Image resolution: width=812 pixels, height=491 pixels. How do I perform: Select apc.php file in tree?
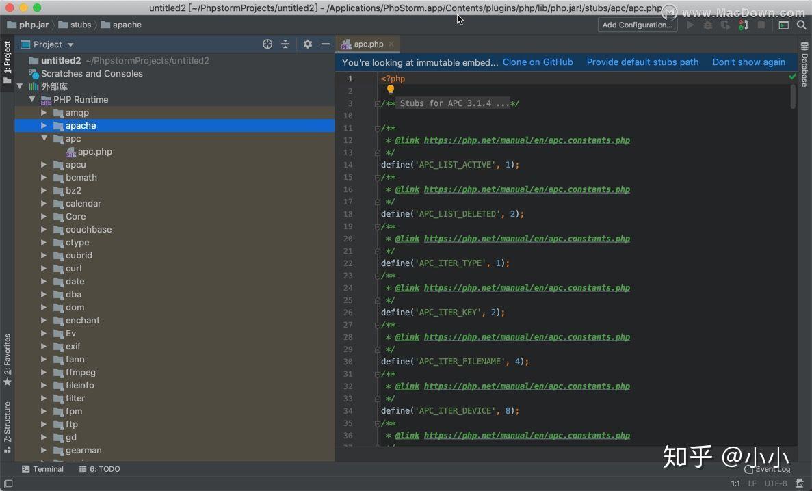[x=88, y=152]
